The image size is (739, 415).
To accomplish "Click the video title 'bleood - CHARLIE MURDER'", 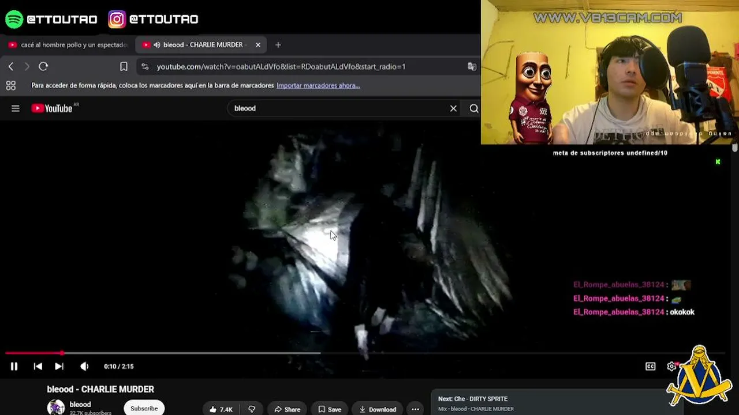I will [x=100, y=389].
